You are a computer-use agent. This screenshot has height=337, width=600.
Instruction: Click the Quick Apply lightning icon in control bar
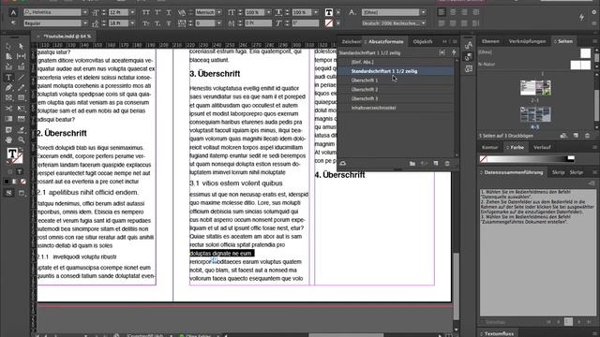[x=581, y=17]
